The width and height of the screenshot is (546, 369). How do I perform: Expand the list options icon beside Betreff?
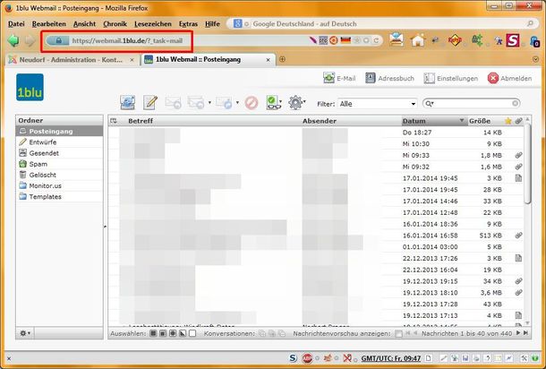pyautogui.click(x=115, y=120)
